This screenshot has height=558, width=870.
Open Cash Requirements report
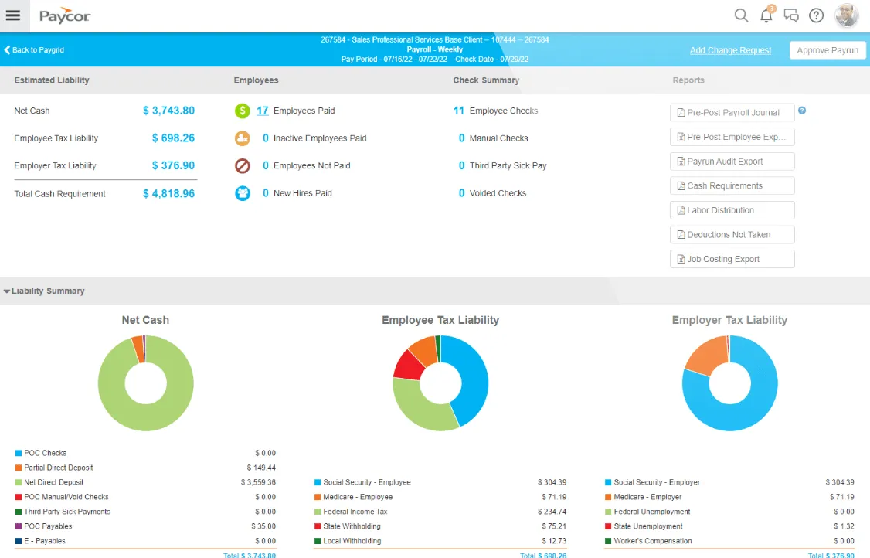click(732, 185)
